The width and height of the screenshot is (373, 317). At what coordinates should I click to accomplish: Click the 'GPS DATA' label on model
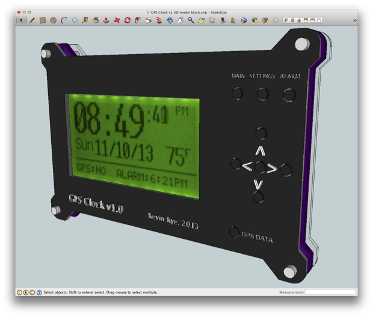[257, 237]
